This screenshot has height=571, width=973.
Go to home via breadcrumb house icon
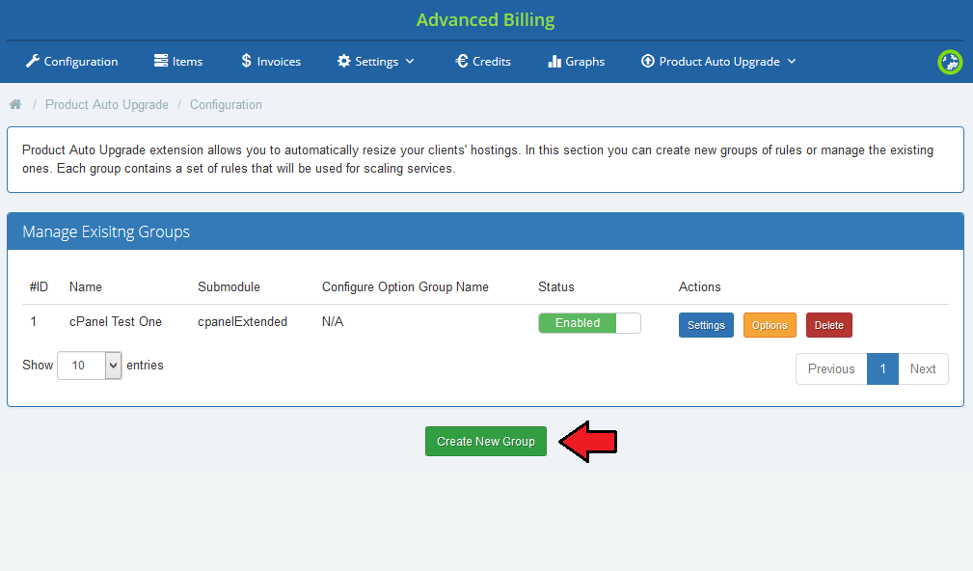click(15, 104)
